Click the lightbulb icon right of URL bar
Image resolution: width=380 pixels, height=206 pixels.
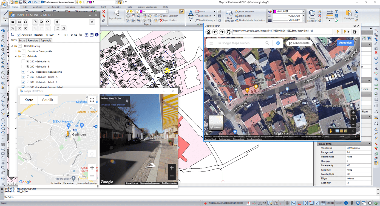pos(338,32)
